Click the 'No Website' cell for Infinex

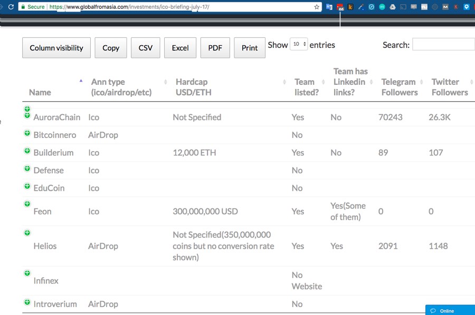click(307, 281)
